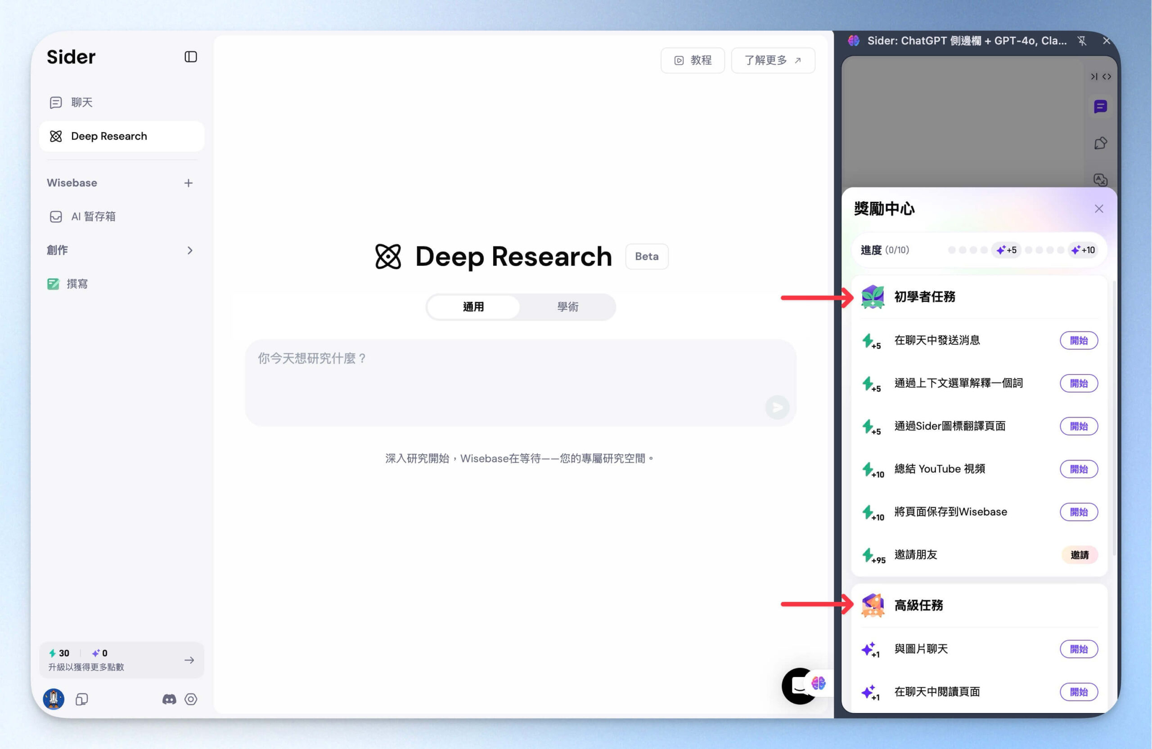Expand the 創作 section chevron
Screen dimensions: 1152x749
pyautogui.click(x=190, y=250)
